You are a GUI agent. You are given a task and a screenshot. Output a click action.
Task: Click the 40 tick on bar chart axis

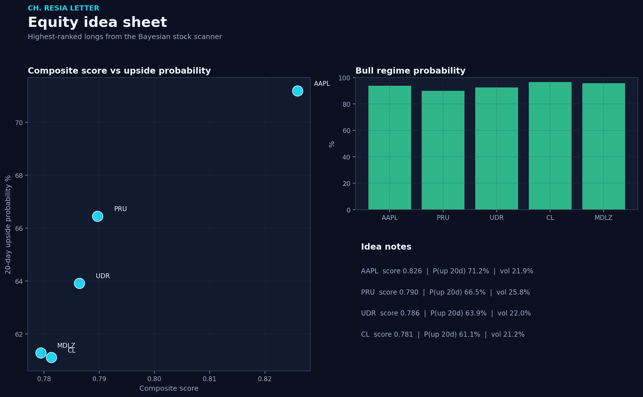(346, 157)
